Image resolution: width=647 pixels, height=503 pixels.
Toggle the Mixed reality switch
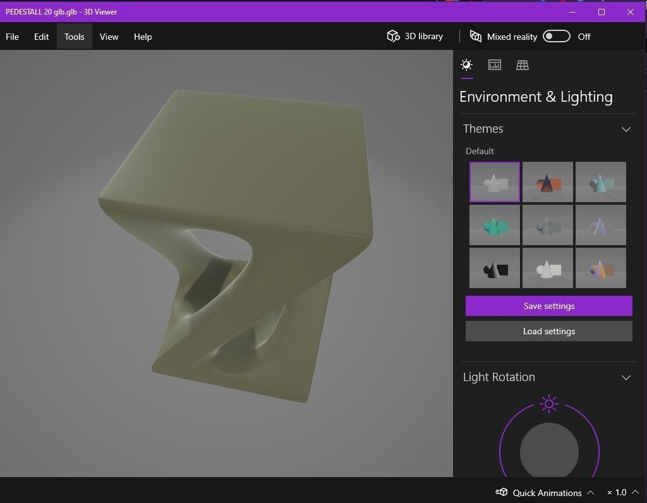556,36
